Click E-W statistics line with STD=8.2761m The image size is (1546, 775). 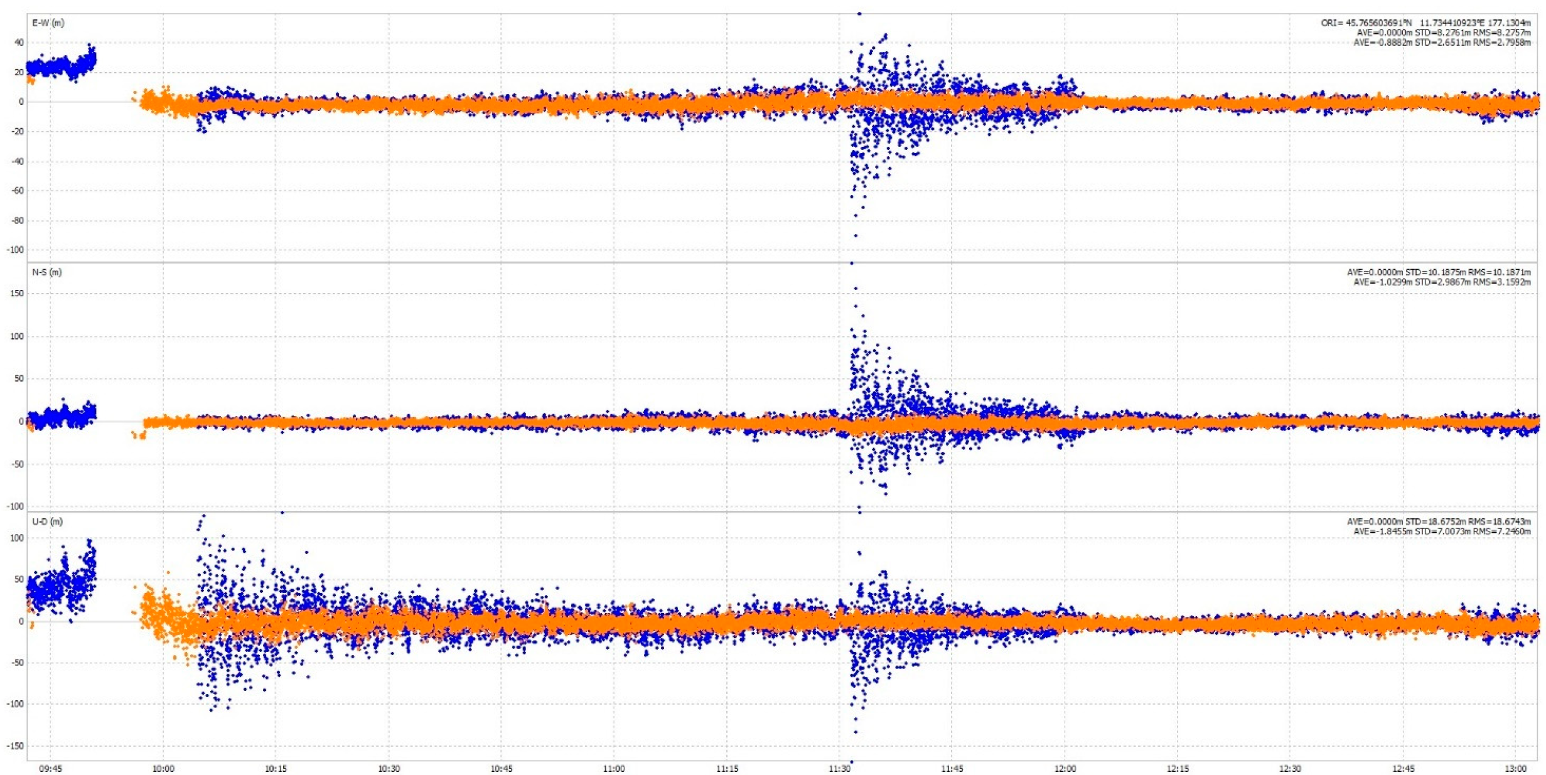tap(1443, 33)
